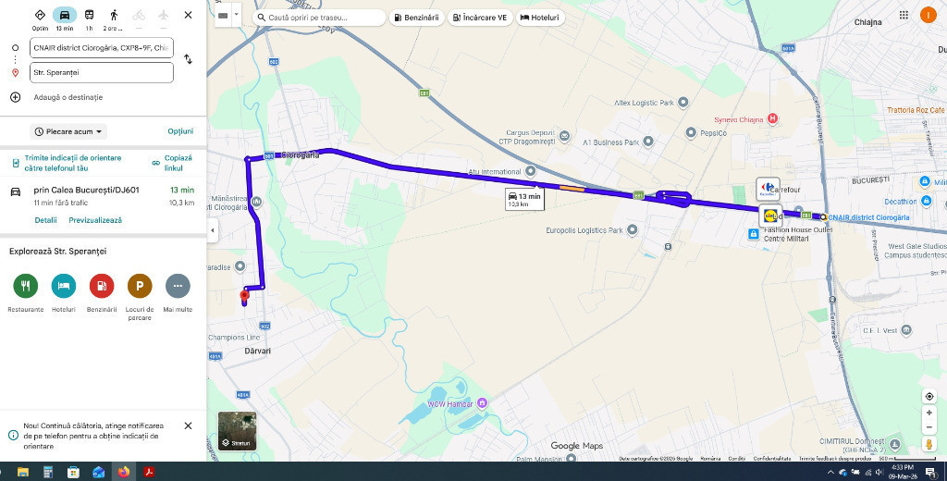The width and height of the screenshot is (947, 481).
Task: Open the map view type dropdown arrow
Action: pos(236,15)
